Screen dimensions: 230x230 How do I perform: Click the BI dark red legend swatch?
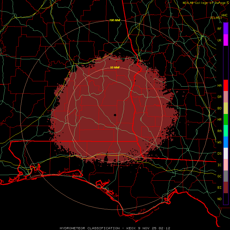(x=226, y=188)
